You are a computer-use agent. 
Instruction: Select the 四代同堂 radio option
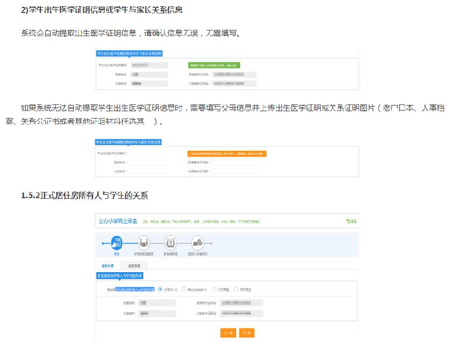[x=236, y=290]
